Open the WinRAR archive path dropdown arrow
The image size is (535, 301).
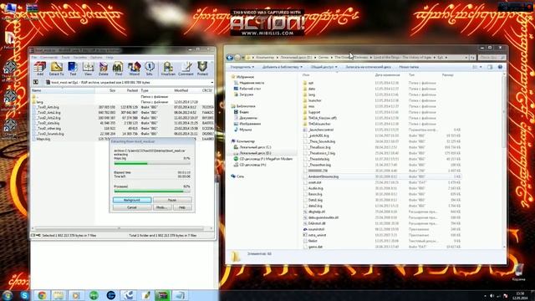tap(211, 82)
